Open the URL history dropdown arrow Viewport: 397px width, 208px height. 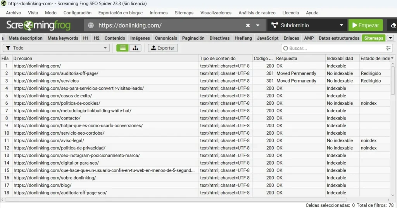coord(258,25)
